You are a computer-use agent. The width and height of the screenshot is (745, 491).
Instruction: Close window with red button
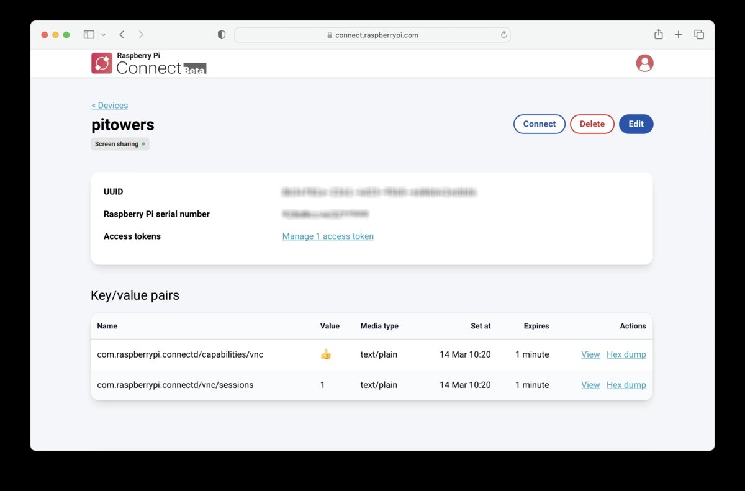click(x=45, y=35)
